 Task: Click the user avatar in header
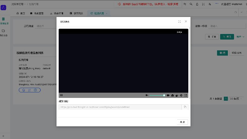click(217, 4)
